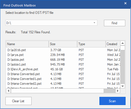Select the D:\Hana Converted1.pst file row
Screen dimensions: 131x109
click(x=63, y=79)
